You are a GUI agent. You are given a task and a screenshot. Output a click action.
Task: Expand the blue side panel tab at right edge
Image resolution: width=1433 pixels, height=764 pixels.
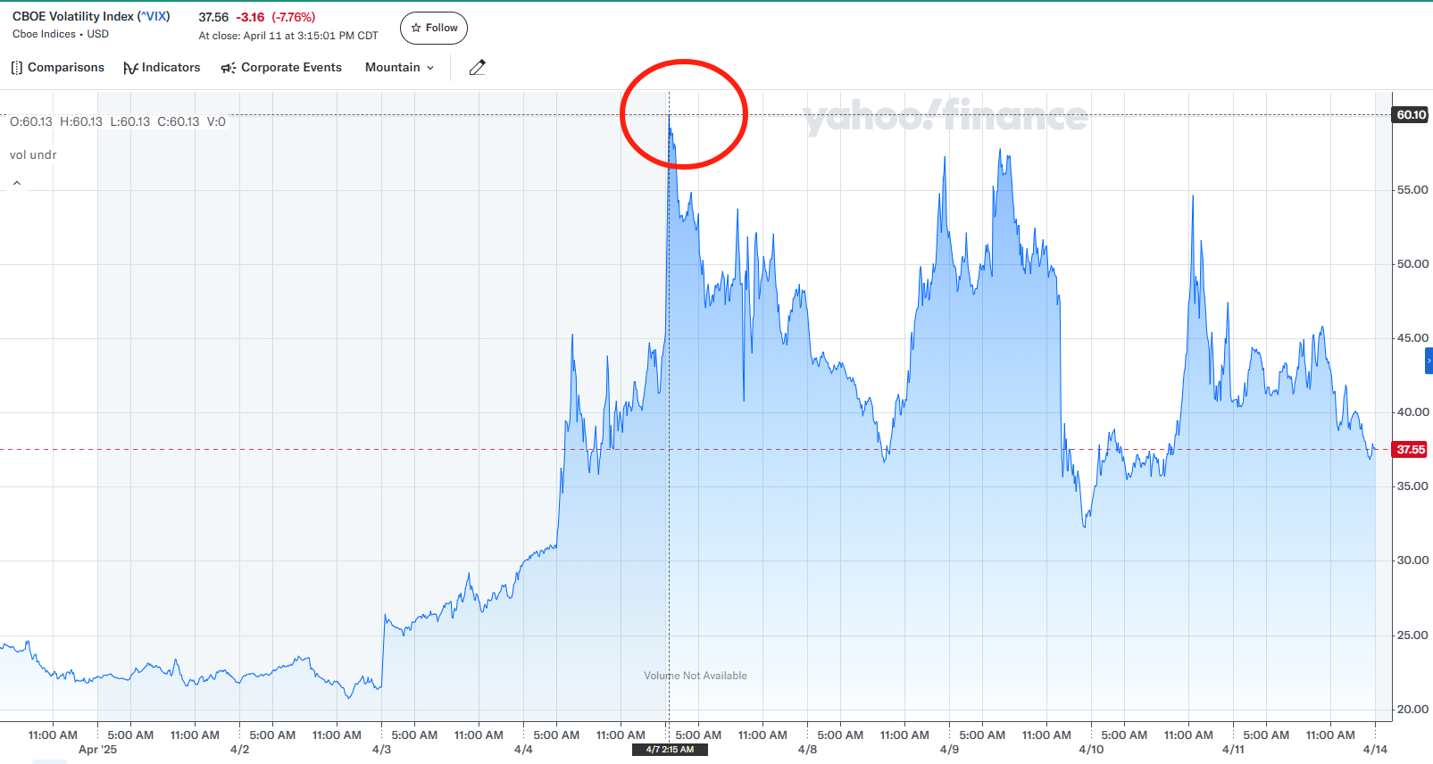(x=1429, y=361)
